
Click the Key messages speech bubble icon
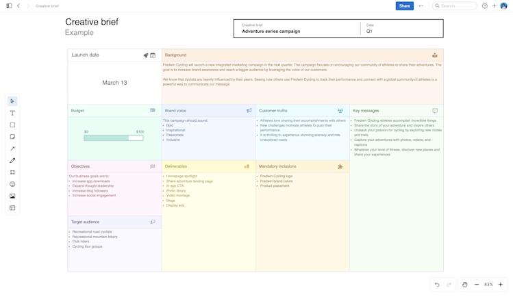click(435, 111)
